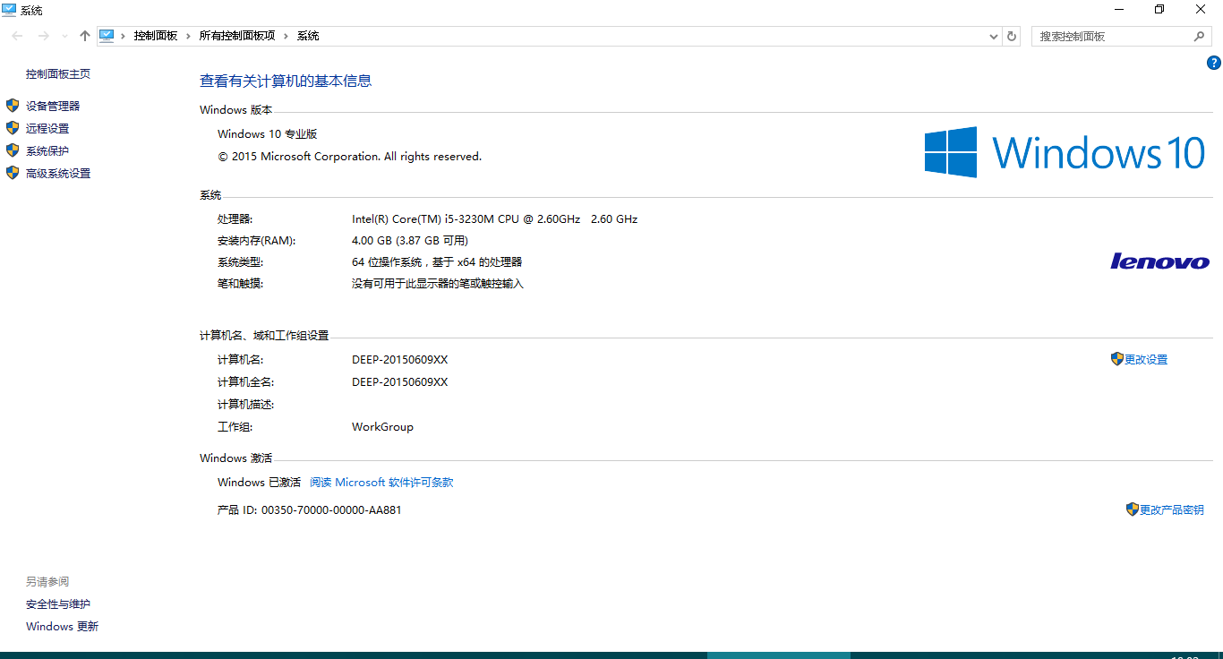Click shield icon beside 更改产品密钥
1223x659 pixels.
click(1132, 509)
